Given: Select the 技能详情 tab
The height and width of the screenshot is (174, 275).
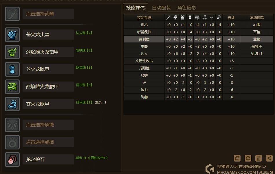Looking at the screenshot, I should pos(135,8).
